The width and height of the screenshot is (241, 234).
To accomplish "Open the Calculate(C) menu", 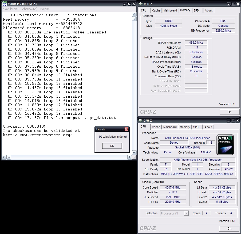I will [11, 9].
